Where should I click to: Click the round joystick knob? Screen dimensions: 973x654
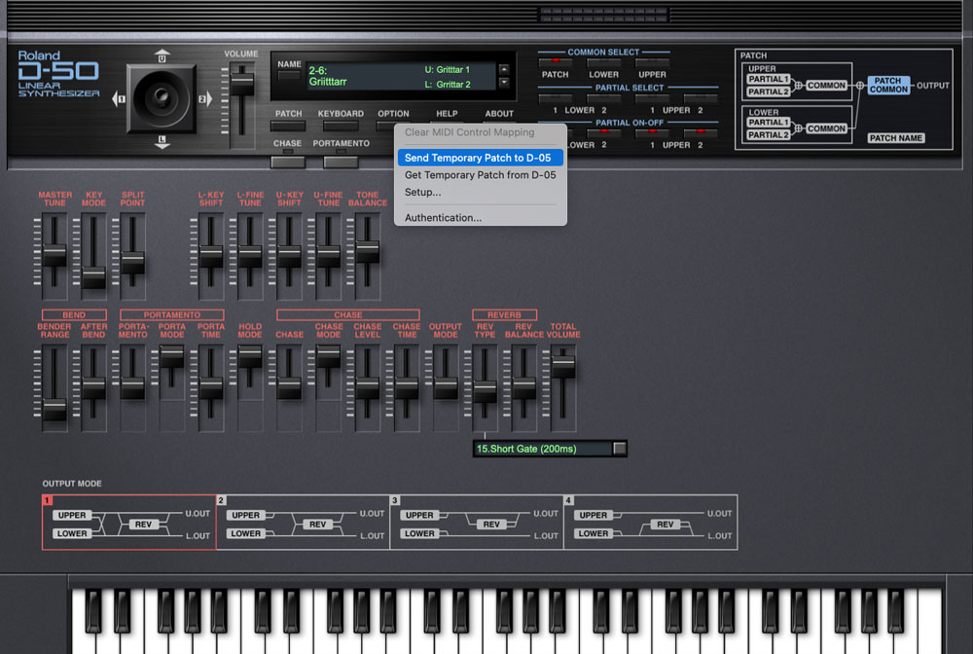162,98
